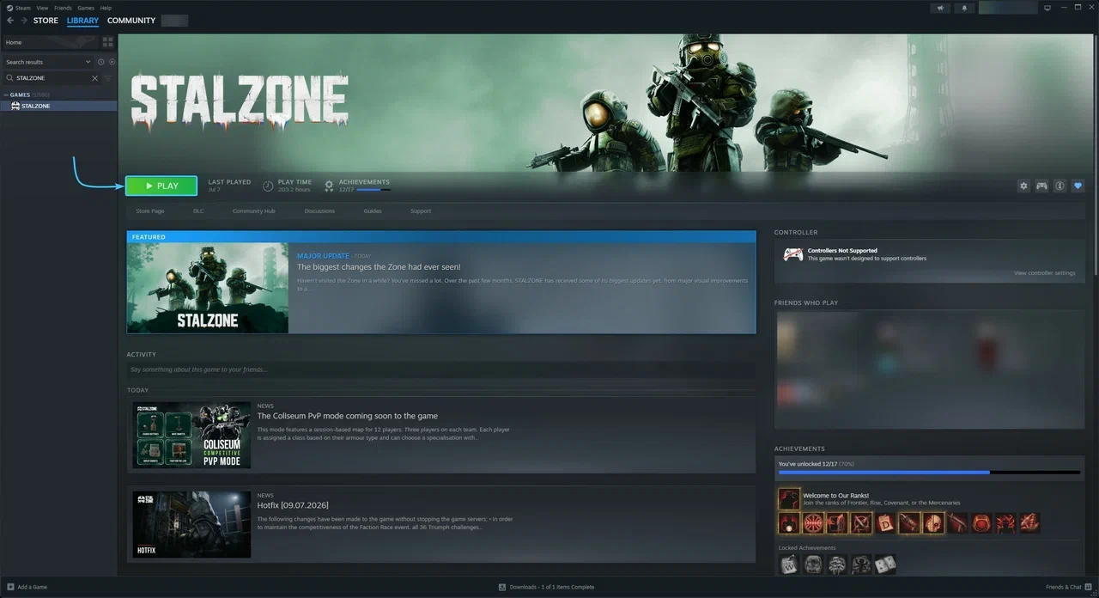Click the green PLAY button
1099x598 pixels.
[161, 186]
